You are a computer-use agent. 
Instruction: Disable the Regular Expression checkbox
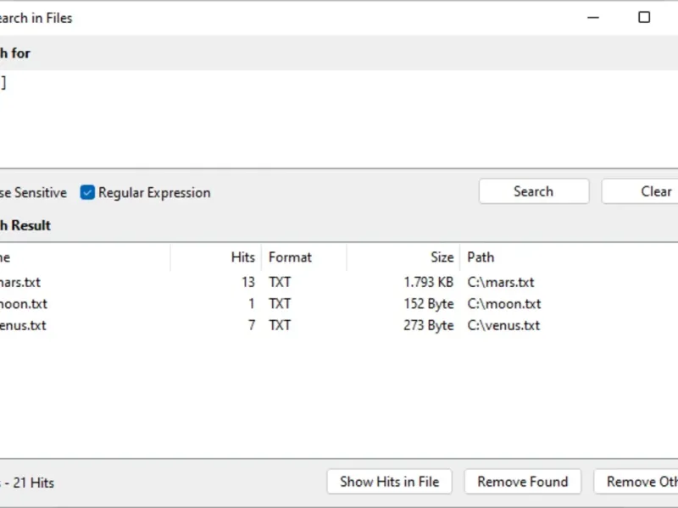coord(87,193)
